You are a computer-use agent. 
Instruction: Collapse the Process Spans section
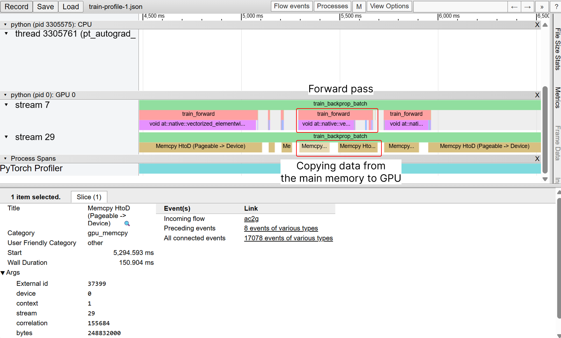coord(5,158)
